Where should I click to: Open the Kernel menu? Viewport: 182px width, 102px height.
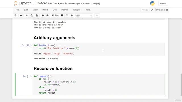pos(65,10)
